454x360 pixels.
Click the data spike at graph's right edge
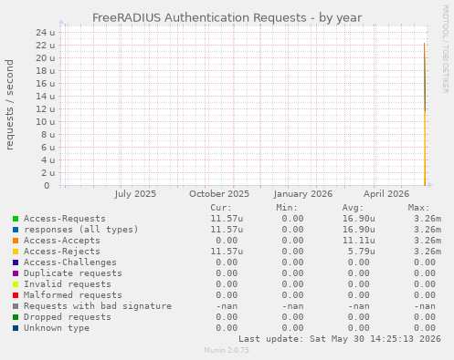425,114
